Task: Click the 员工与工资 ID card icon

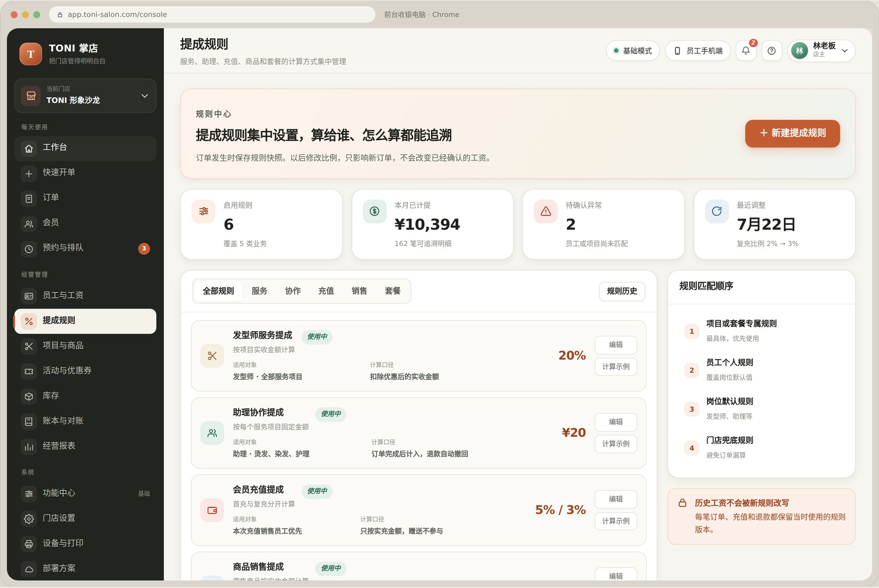Action: coord(29,296)
